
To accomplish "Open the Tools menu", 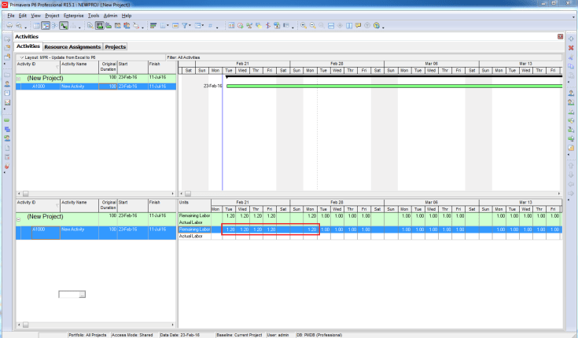I will click(94, 16).
